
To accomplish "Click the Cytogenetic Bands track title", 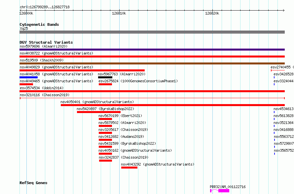I will pyautogui.click(x=39, y=24).
